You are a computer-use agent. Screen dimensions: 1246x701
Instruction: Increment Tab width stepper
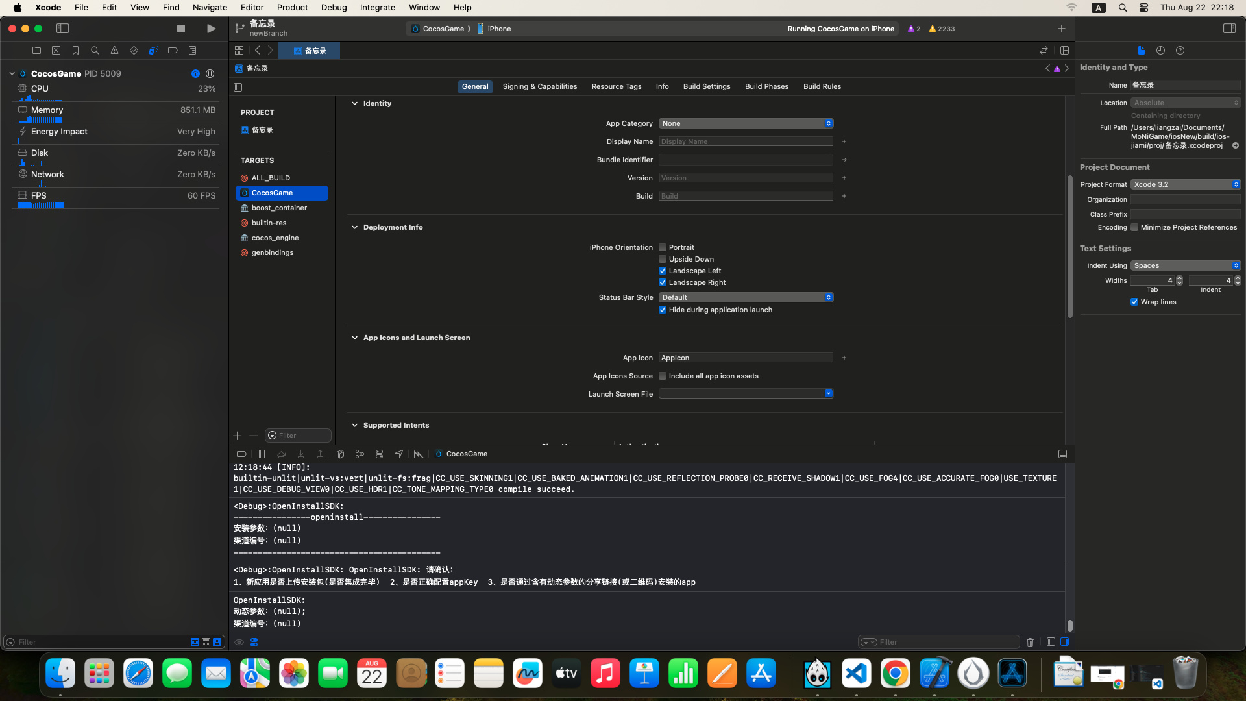[1179, 278]
